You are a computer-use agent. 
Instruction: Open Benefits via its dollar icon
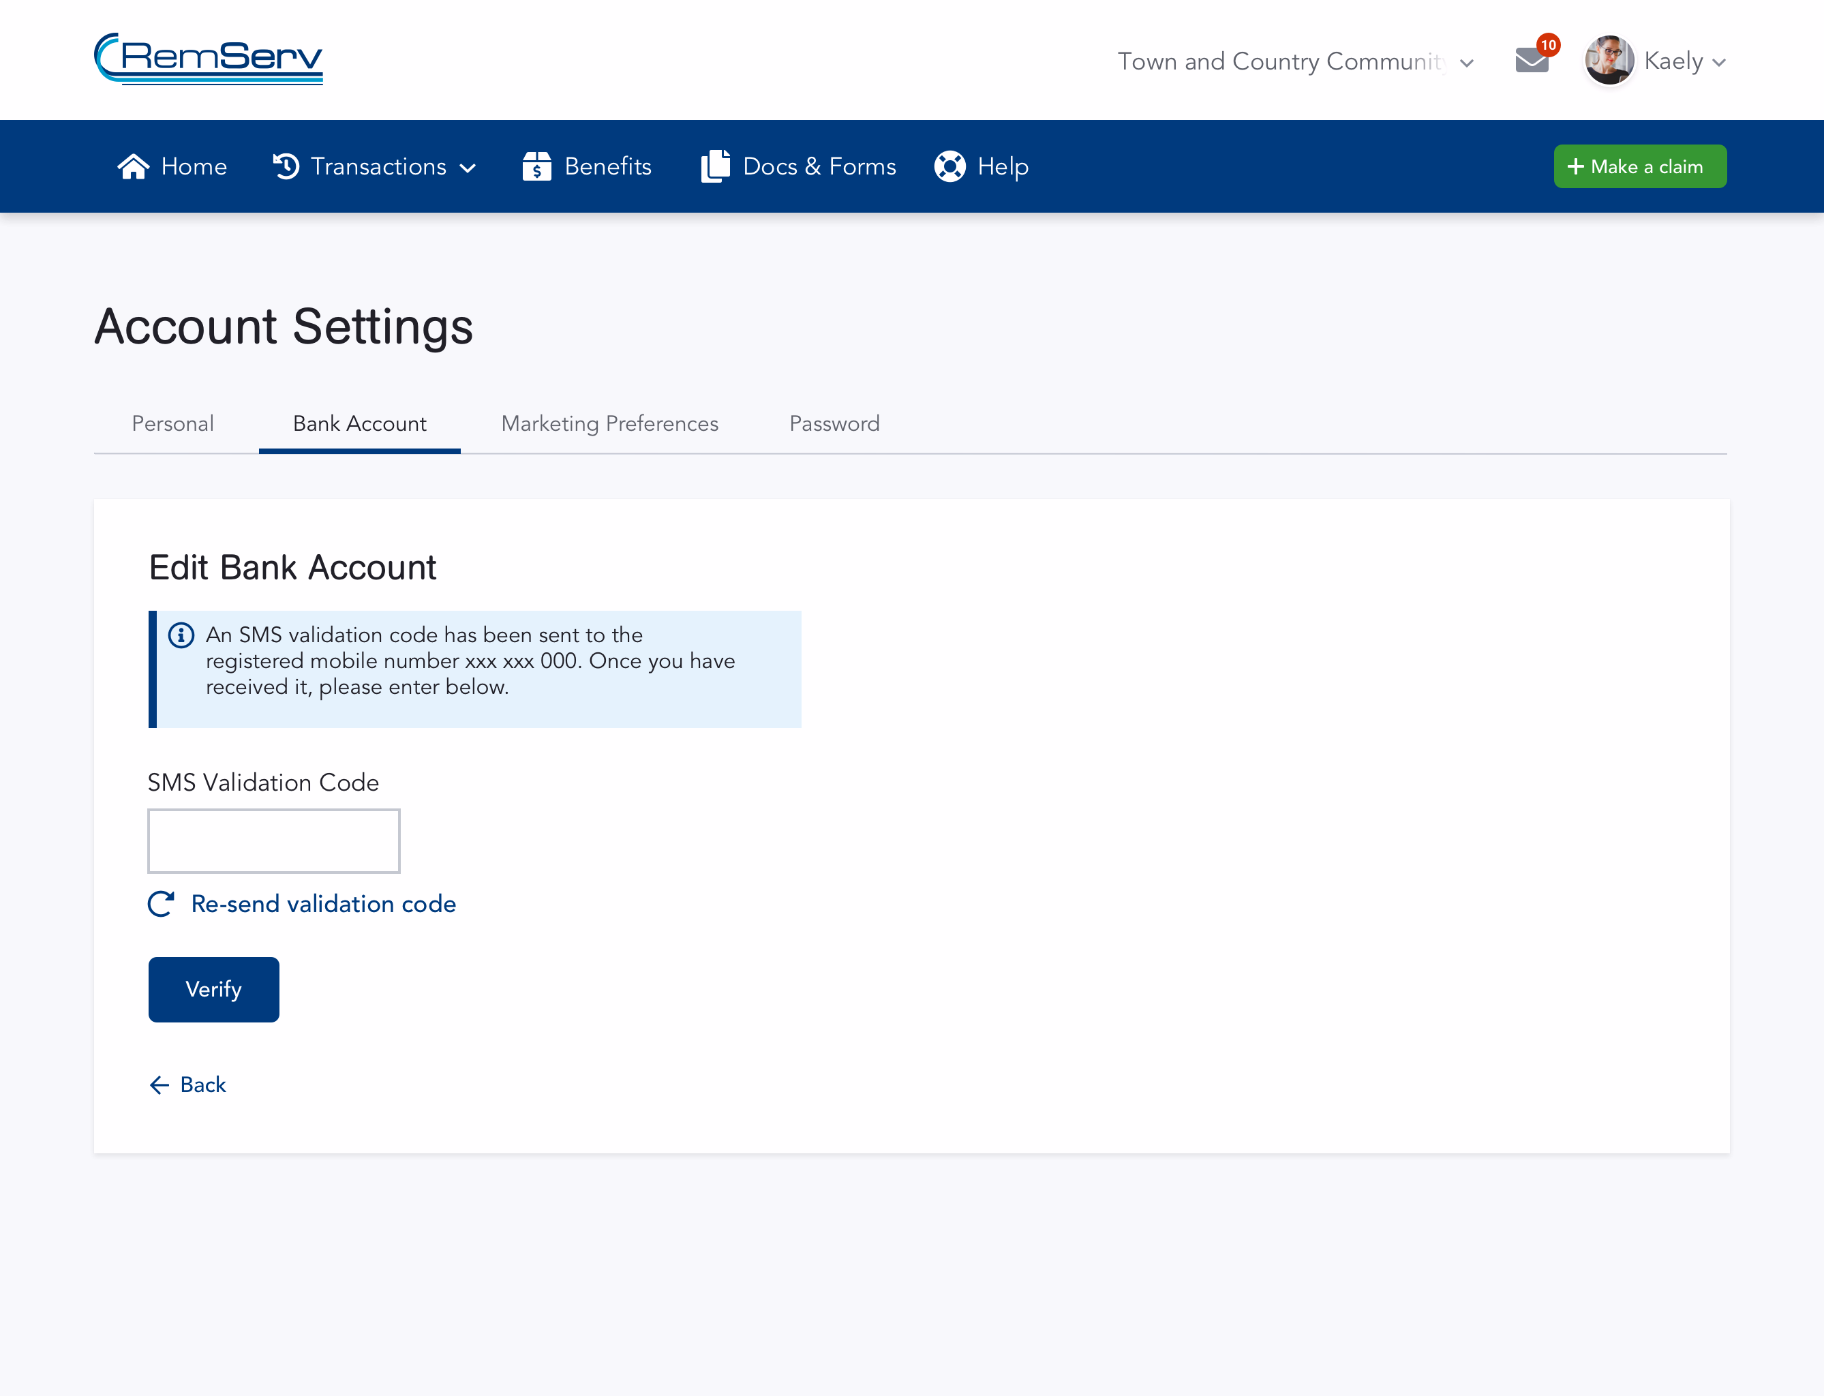[x=538, y=166]
